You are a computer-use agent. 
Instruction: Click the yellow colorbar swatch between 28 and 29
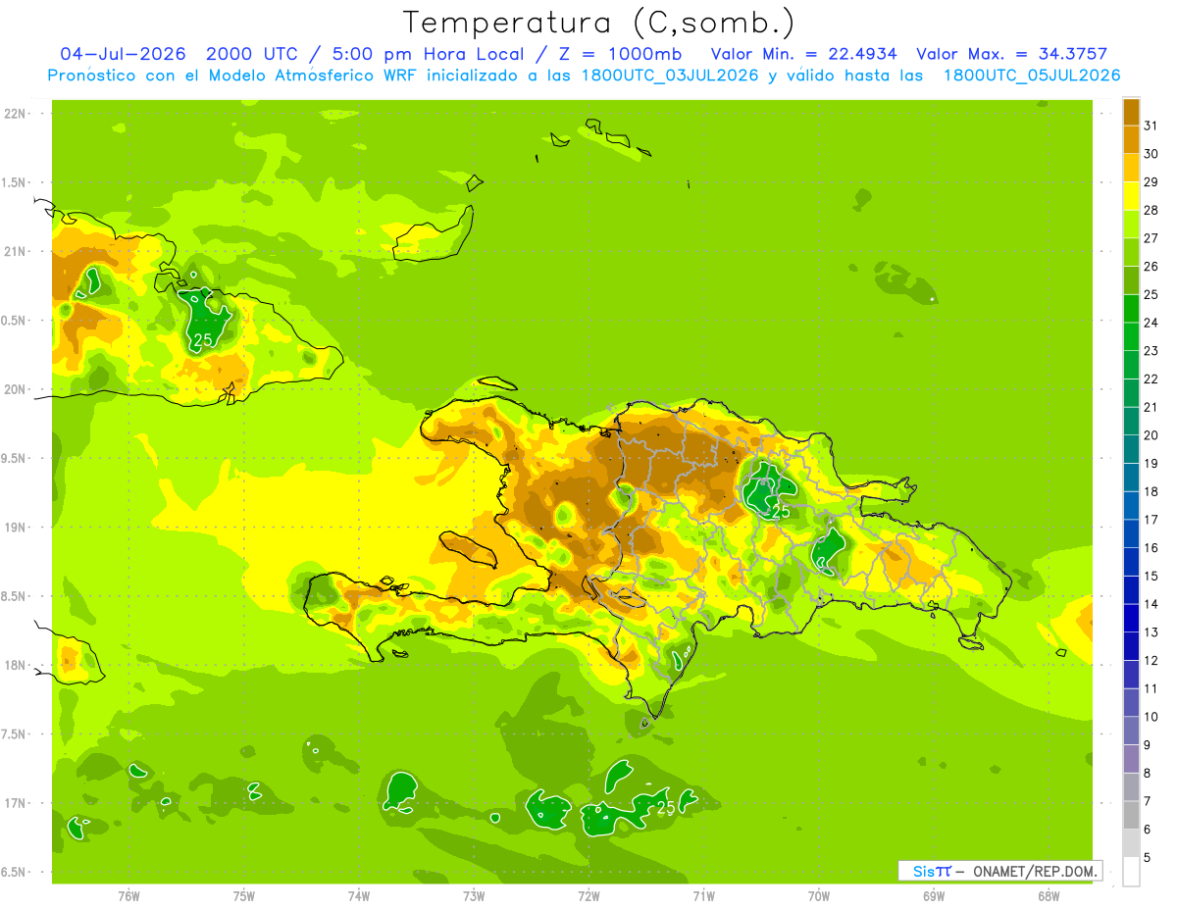pyautogui.click(x=1131, y=195)
